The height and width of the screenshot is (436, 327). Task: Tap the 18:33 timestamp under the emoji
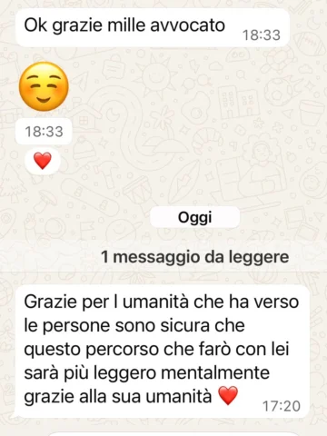pyautogui.click(x=44, y=132)
